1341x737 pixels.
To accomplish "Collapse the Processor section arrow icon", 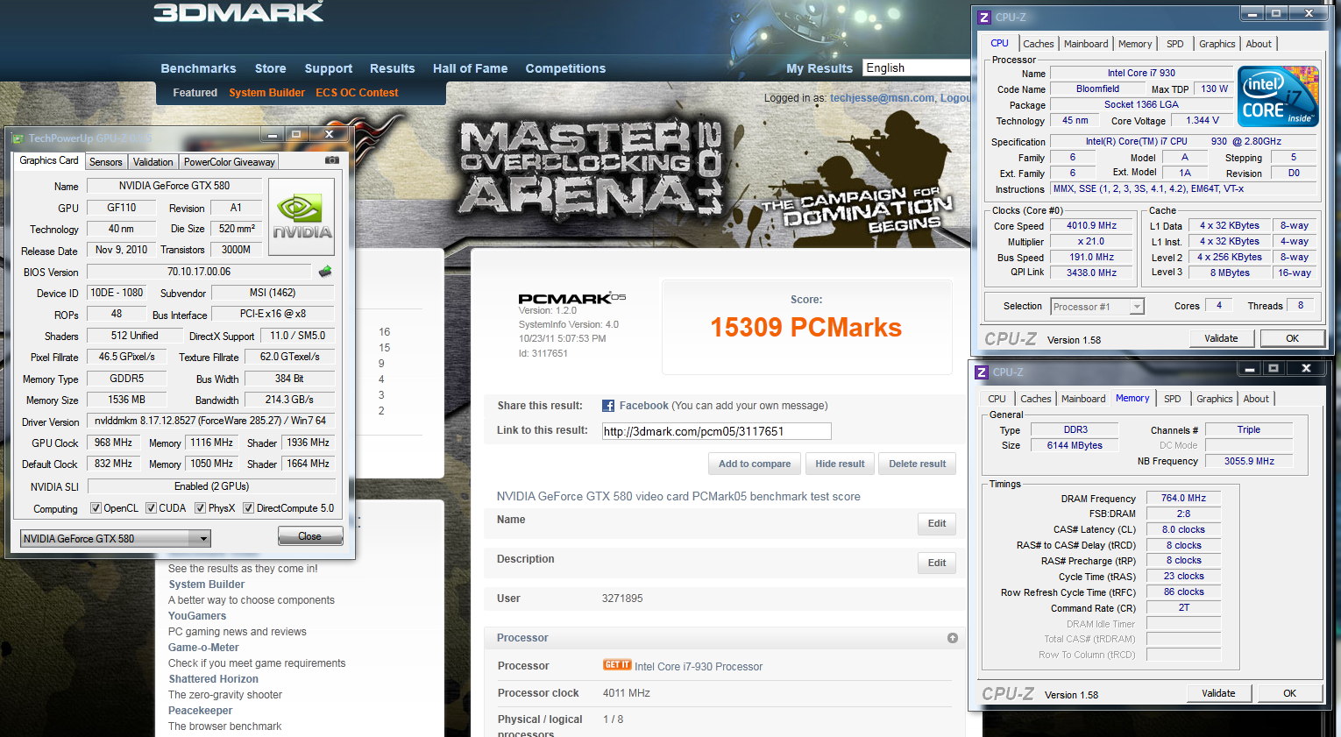I will coord(953,638).
